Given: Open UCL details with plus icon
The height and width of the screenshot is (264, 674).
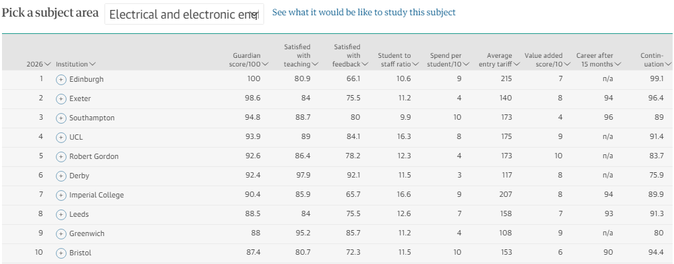Looking at the screenshot, I should coord(61,138).
